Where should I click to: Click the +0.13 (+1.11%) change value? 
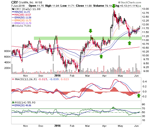tap(129, 6)
